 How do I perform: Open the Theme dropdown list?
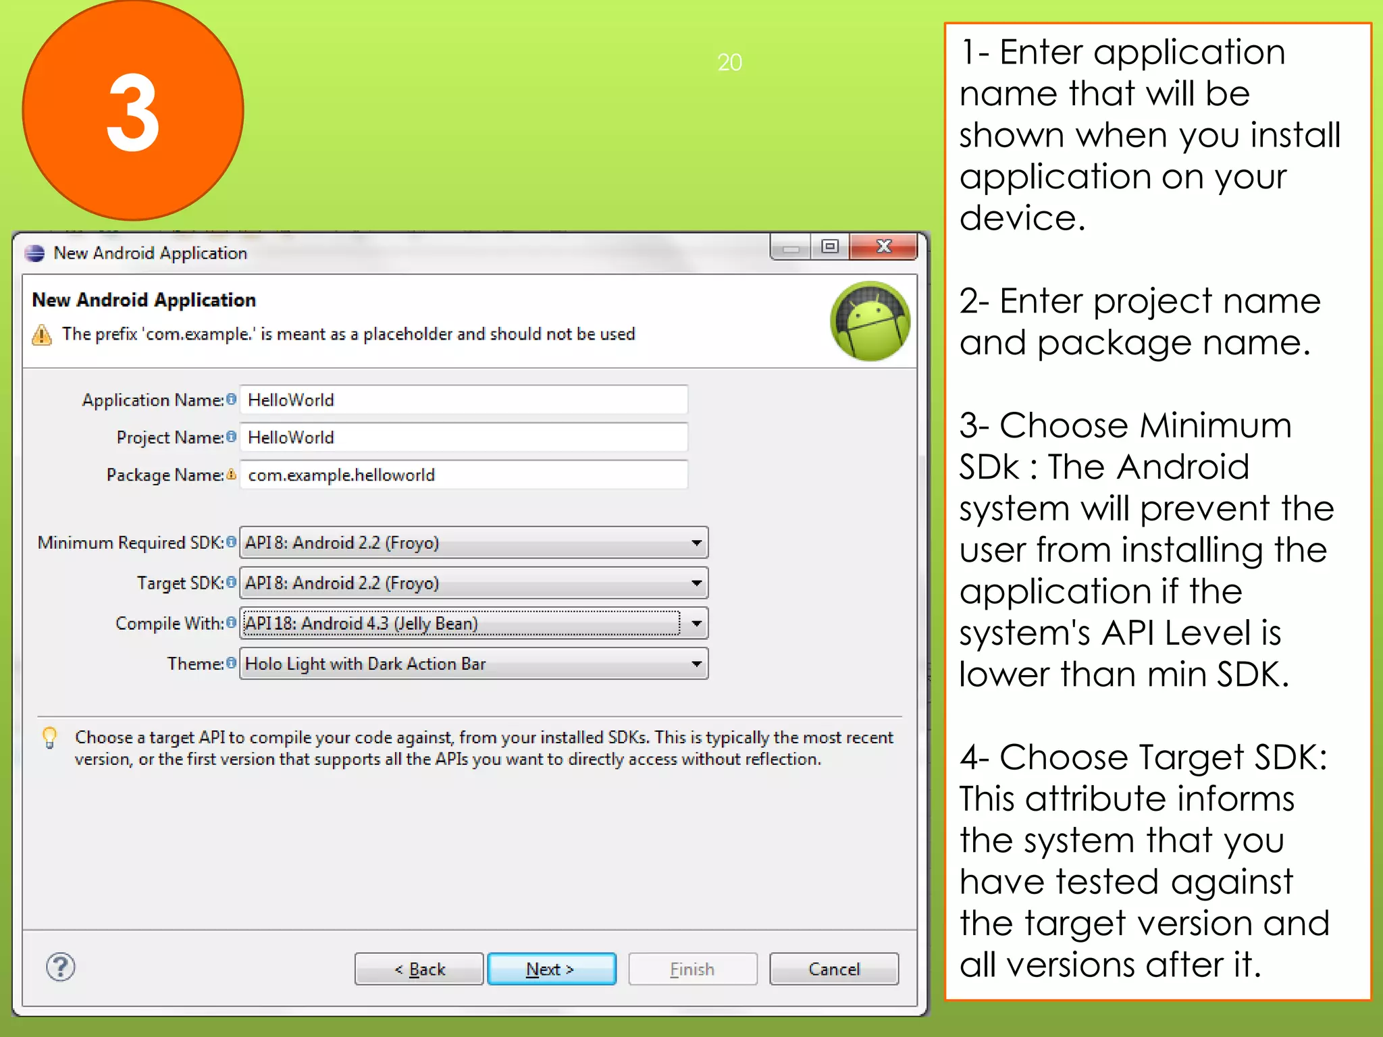(473, 664)
